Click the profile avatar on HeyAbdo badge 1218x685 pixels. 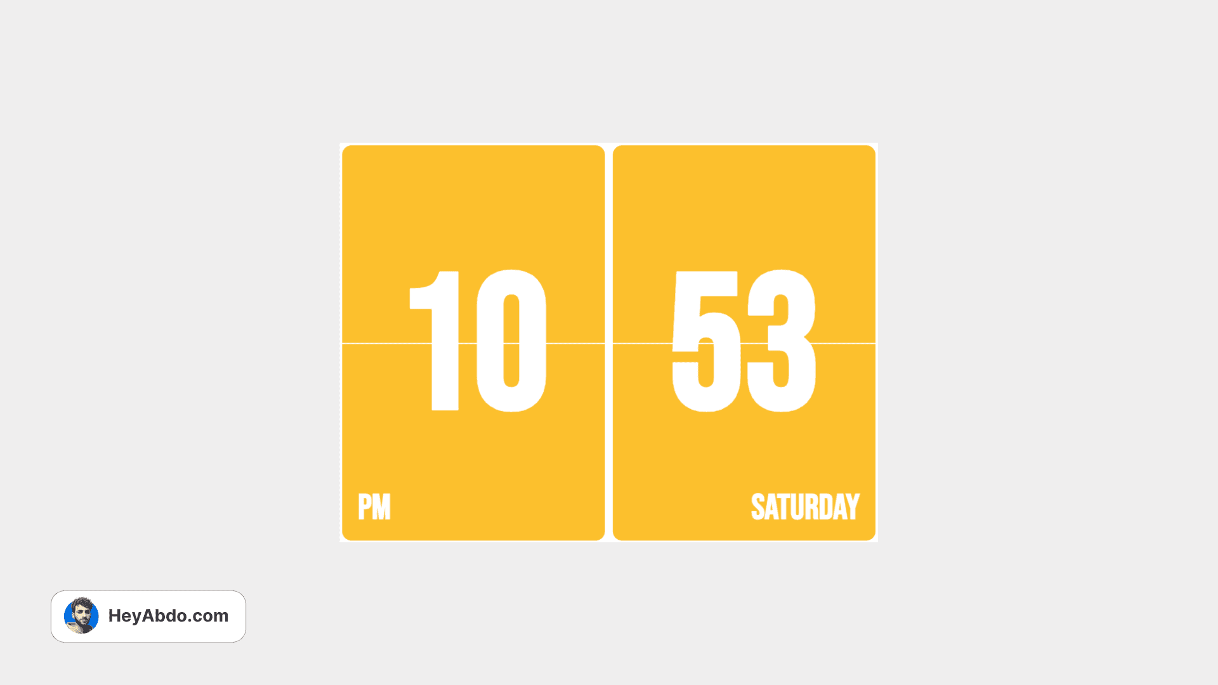(81, 616)
